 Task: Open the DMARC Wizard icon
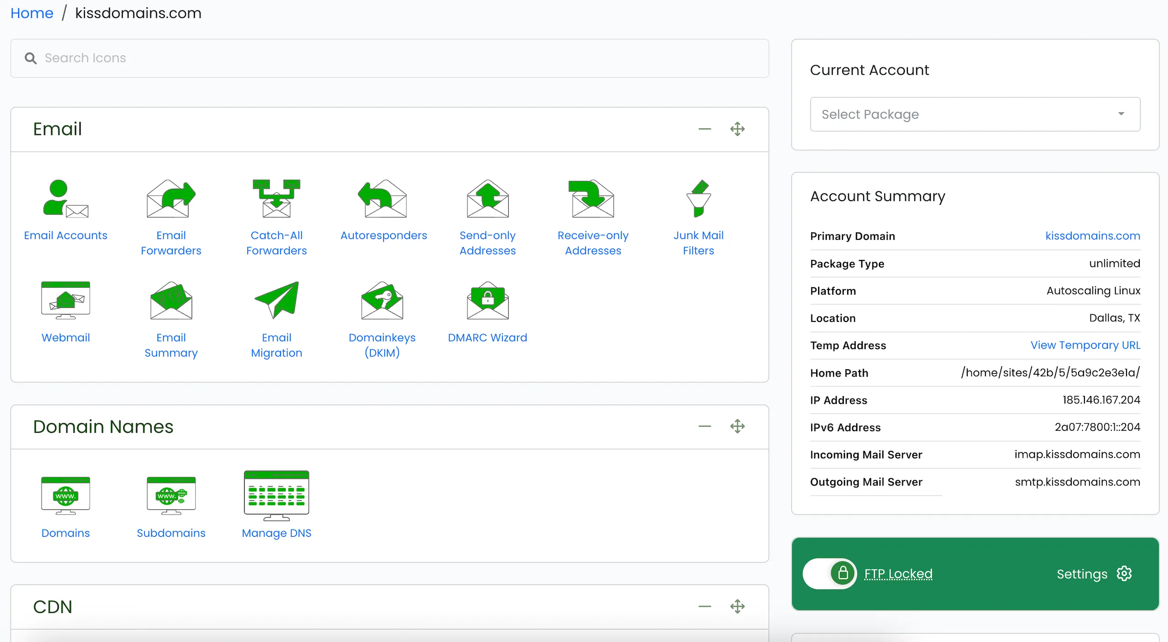pos(488,301)
